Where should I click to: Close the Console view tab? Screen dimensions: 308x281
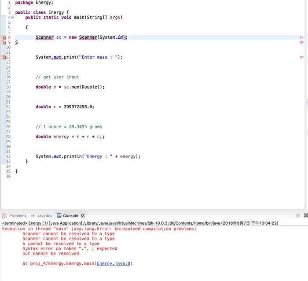pyautogui.click(x=83, y=216)
